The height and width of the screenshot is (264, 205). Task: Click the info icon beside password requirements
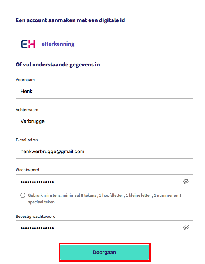coord(23,195)
